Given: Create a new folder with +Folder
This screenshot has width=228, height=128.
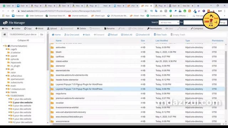Looking at the screenshot, I should [x=16, y=28].
